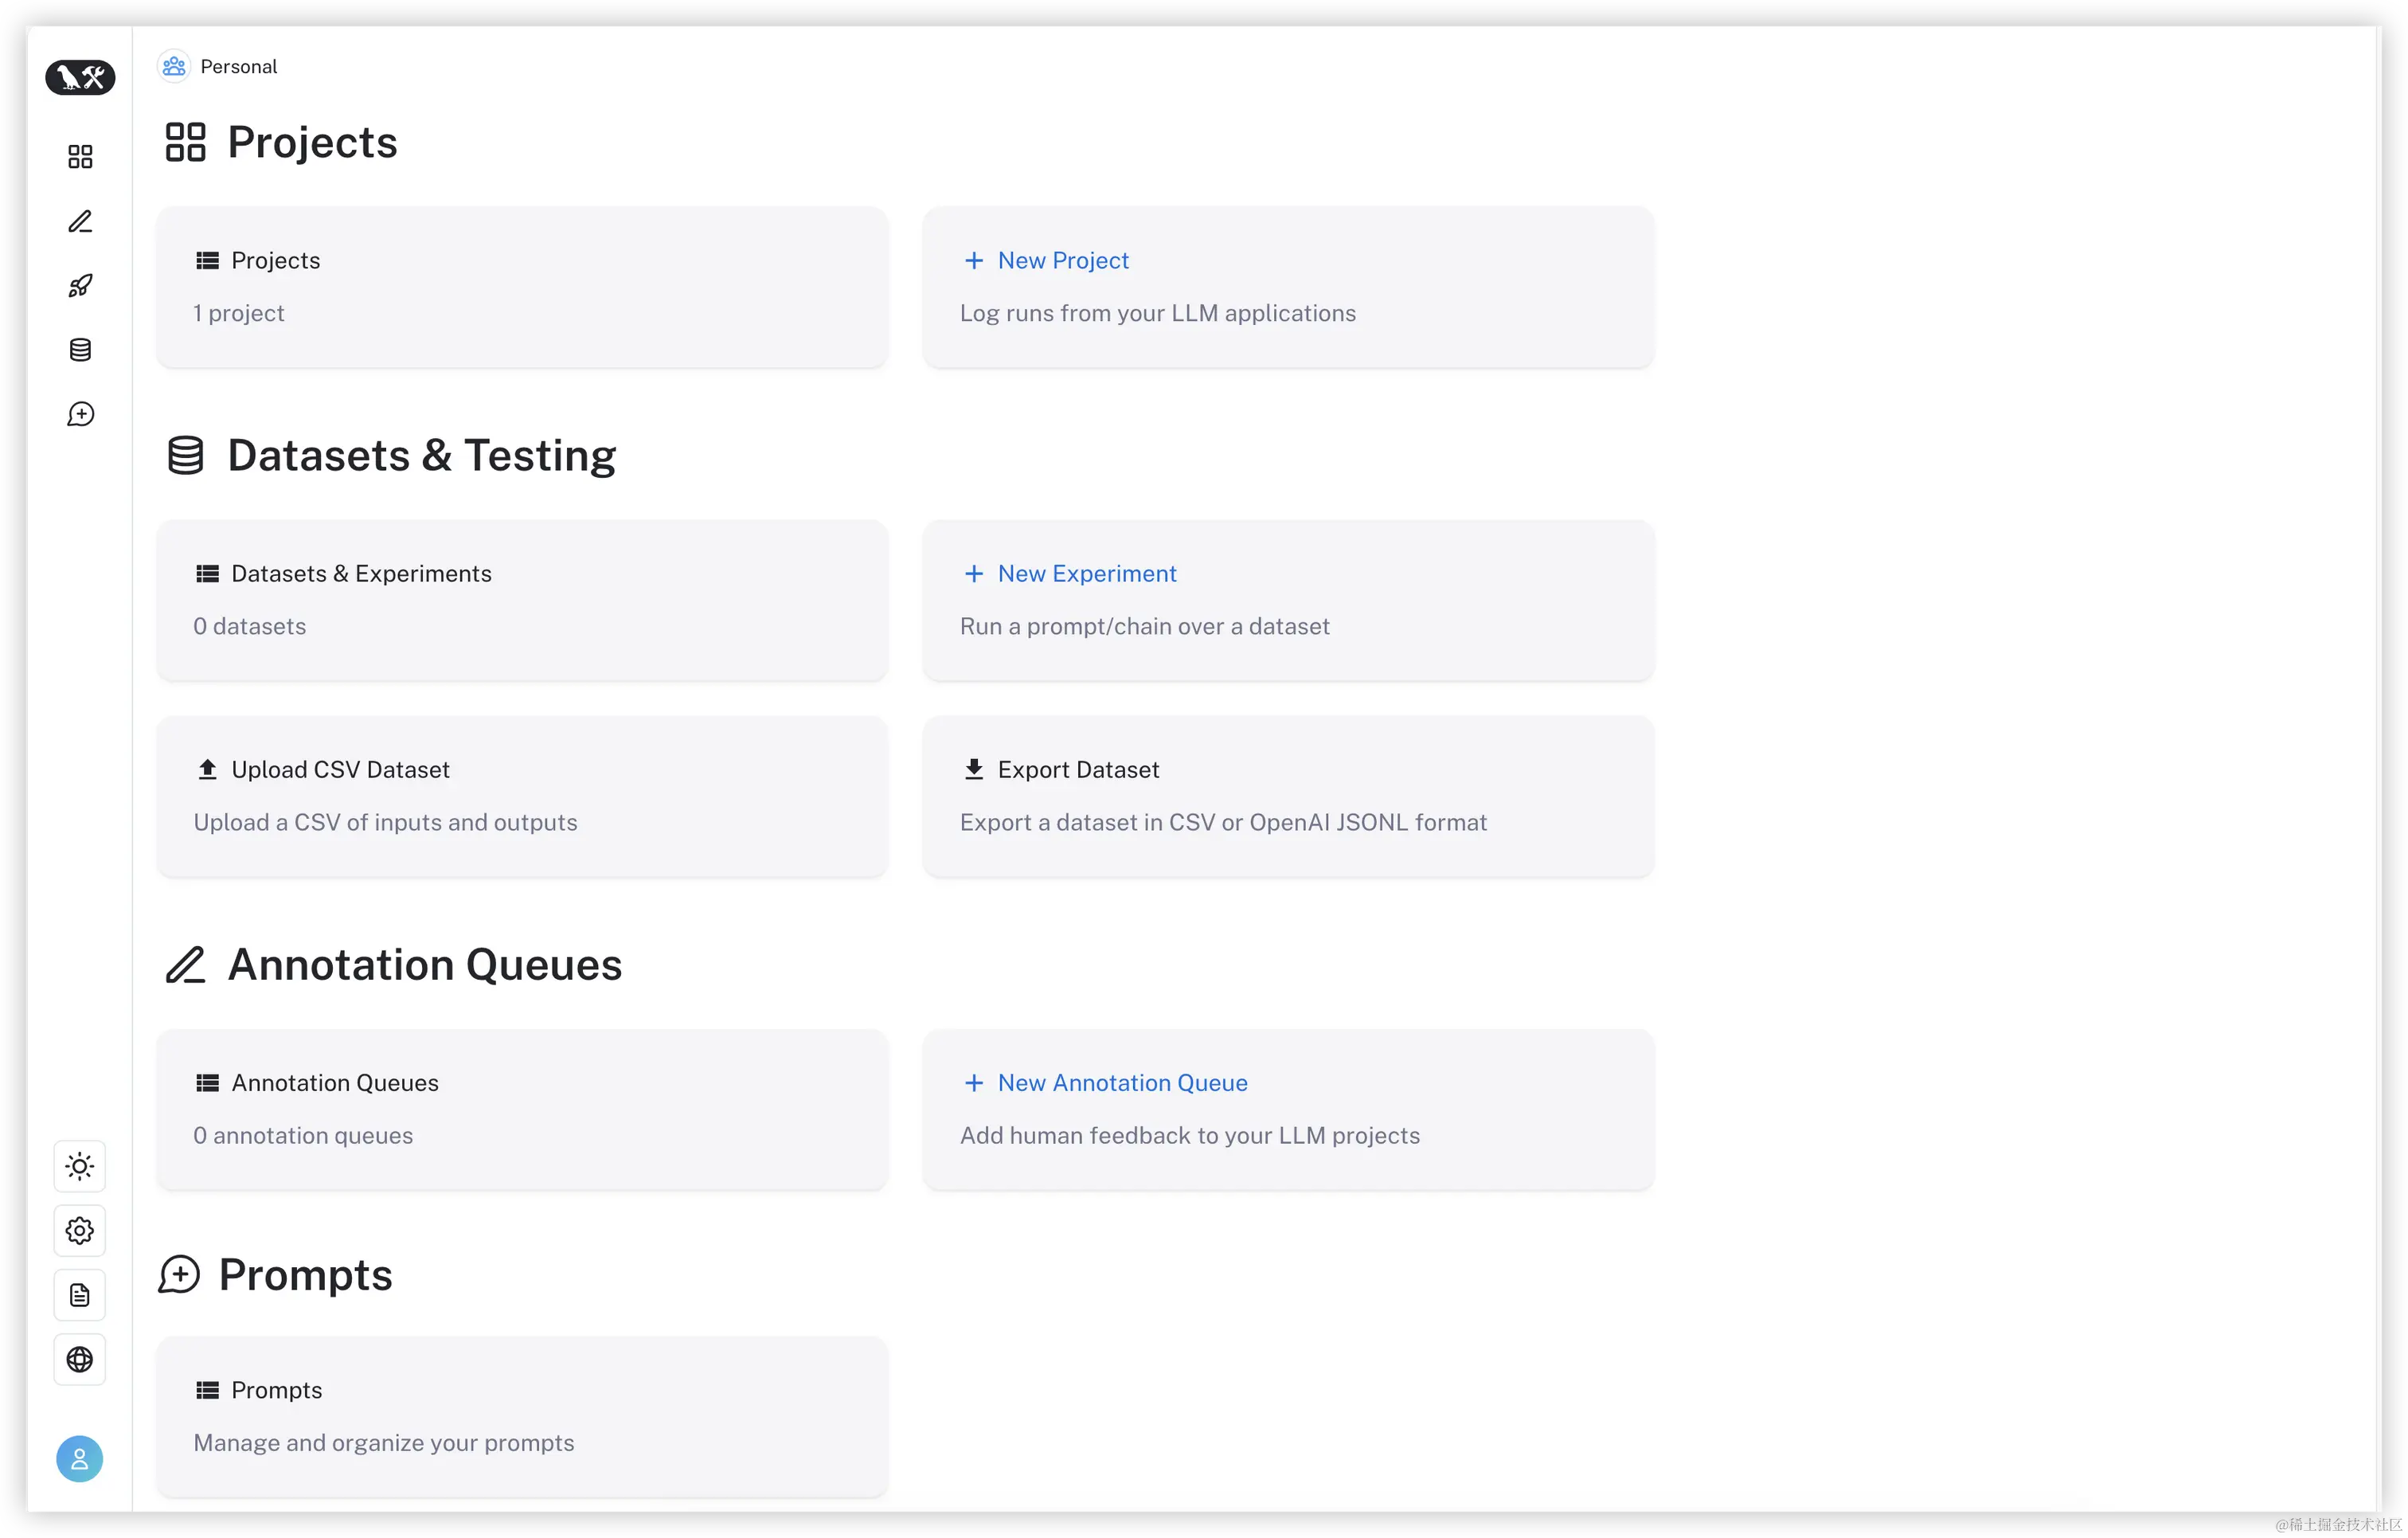
Task: Open annotation pencil icon in sidebar
Action: 80,221
